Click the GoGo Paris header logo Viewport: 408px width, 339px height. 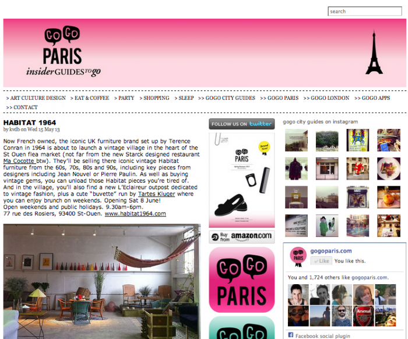tap(63, 51)
